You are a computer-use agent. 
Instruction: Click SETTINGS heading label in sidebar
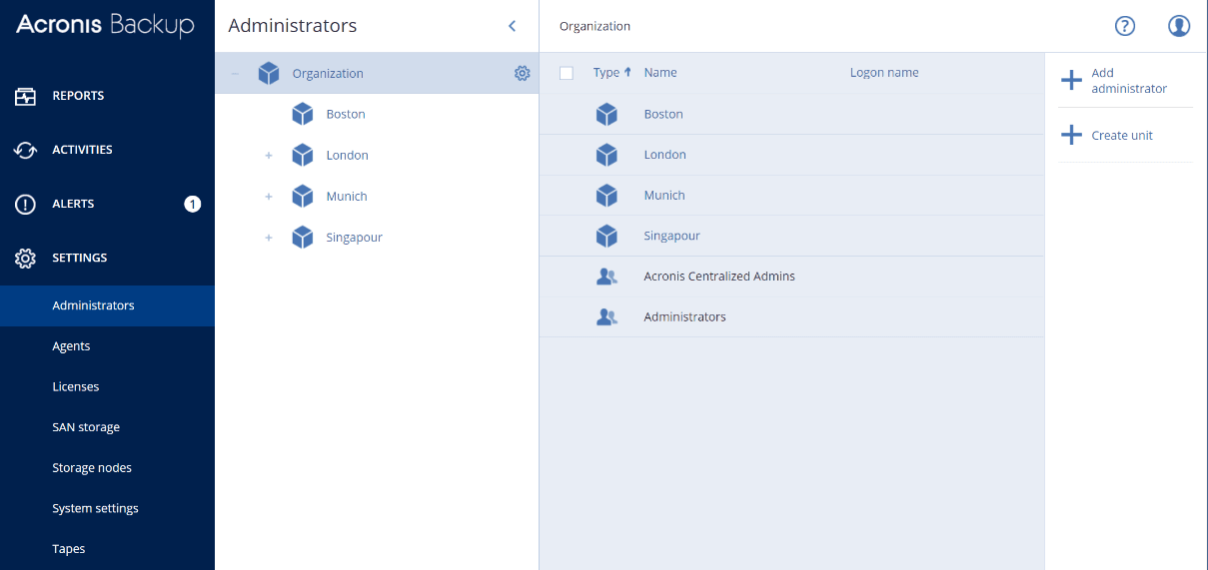80,258
